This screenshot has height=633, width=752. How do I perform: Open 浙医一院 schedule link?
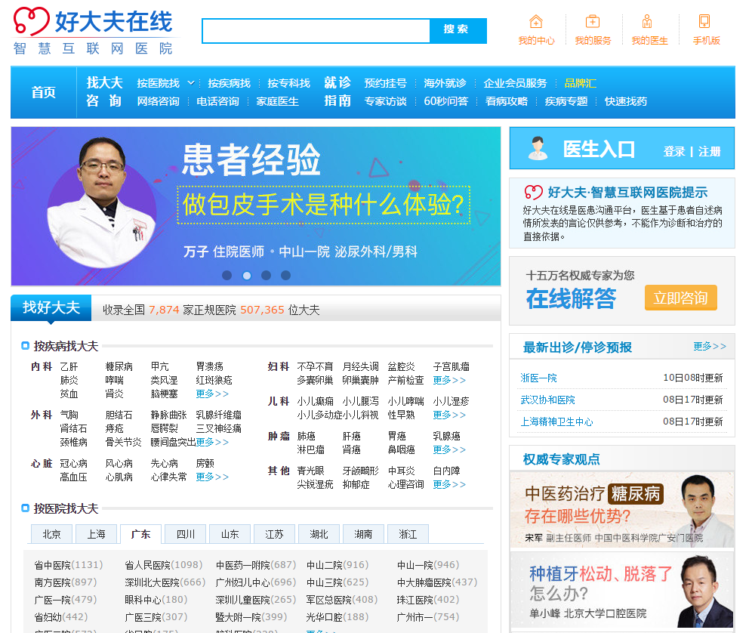(538, 378)
